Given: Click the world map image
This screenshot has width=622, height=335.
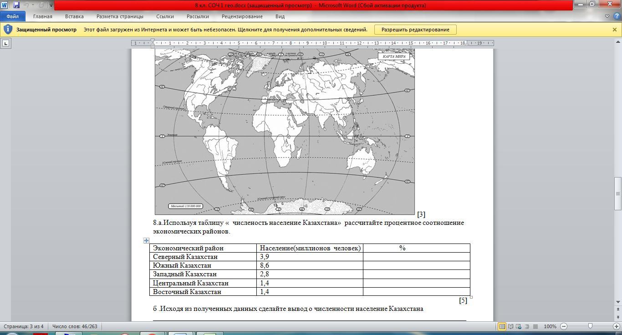Looking at the screenshot, I should coord(285,131).
